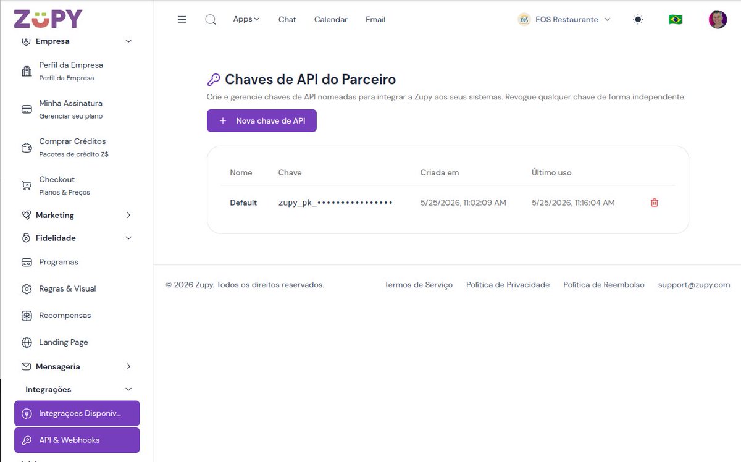The width and height of the screenshot is (741, 462).
Task: Click the Zupy logo
Action: click(x=48, y=19)
